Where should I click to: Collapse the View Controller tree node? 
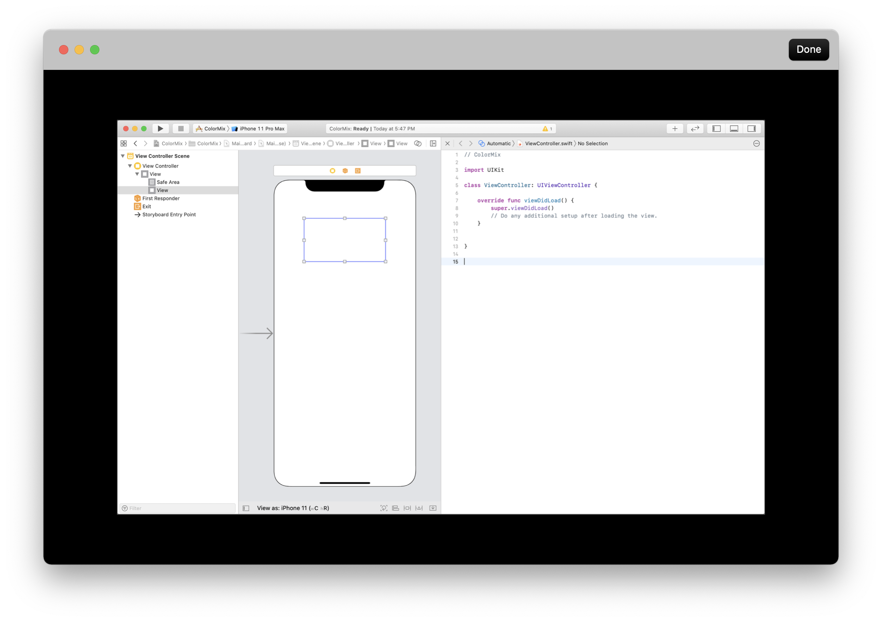coord(130,166)
